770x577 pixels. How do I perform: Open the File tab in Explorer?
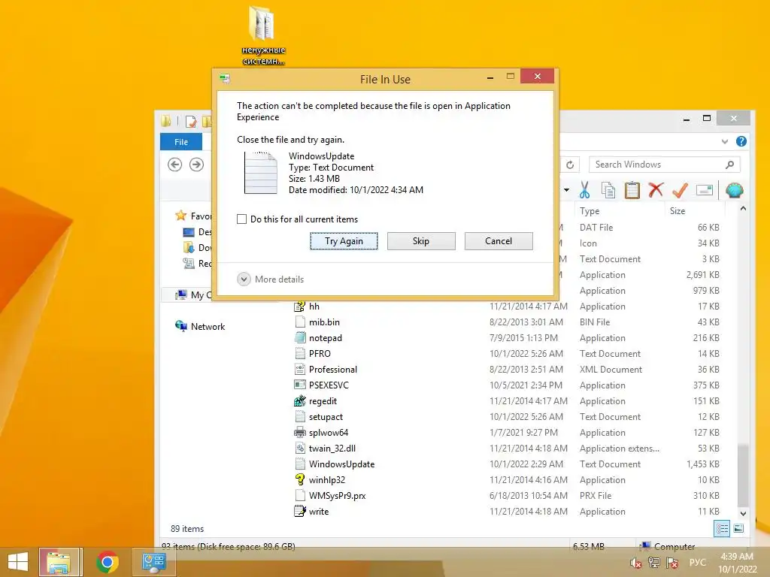[x=181, y=142]
